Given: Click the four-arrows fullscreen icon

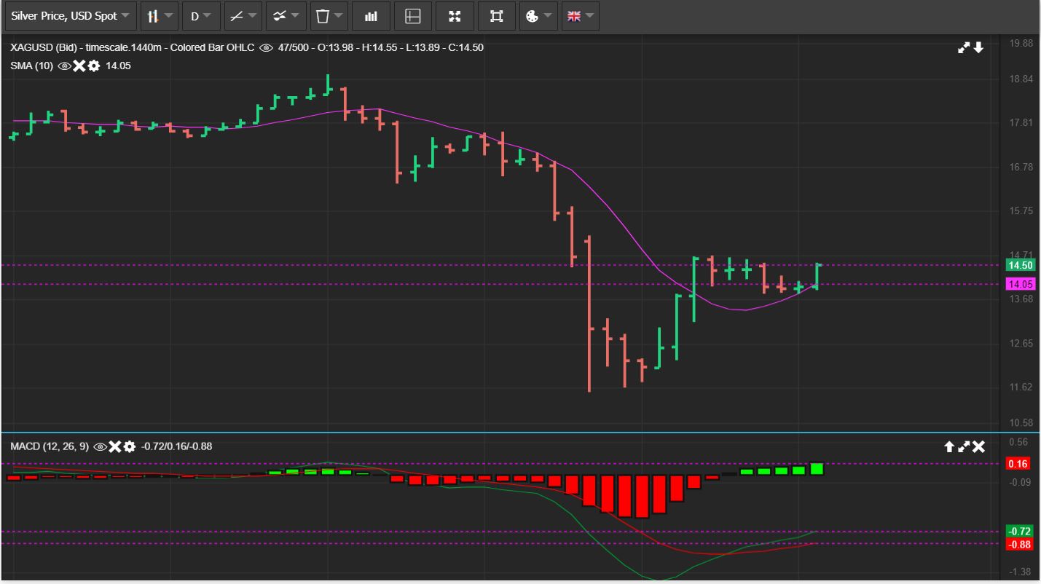Looking at the screenshot, I should click(455, 16).
